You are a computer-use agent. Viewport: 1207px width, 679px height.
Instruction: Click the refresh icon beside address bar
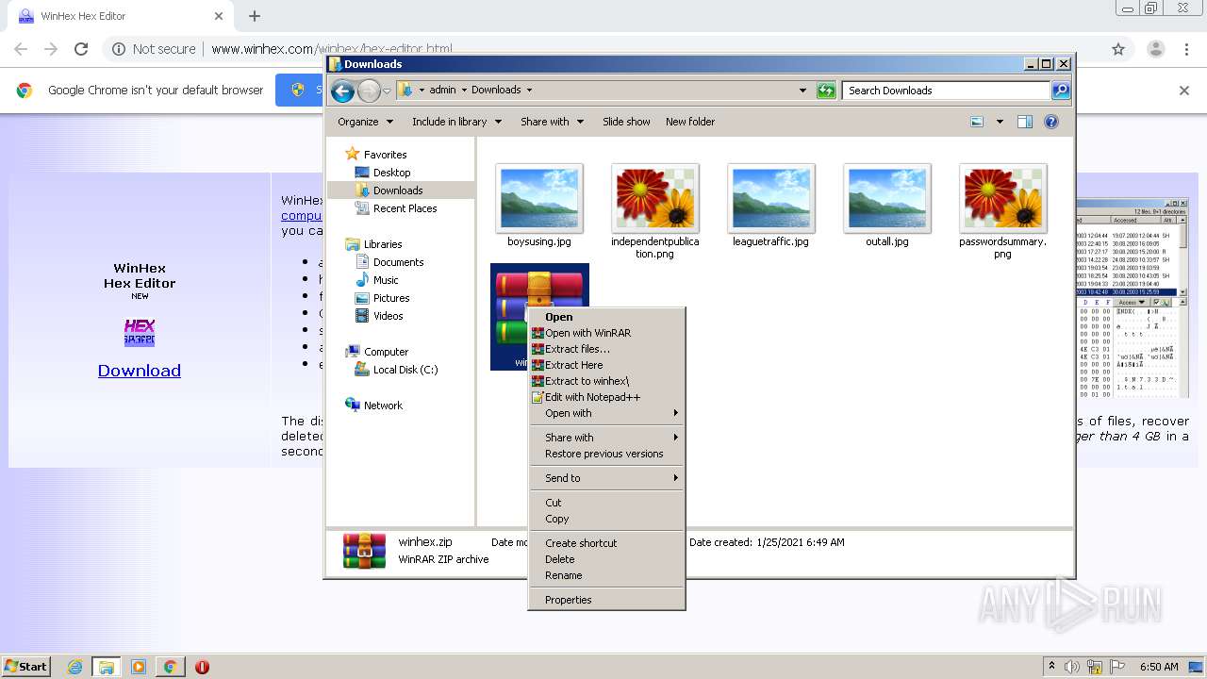[826, 91]
